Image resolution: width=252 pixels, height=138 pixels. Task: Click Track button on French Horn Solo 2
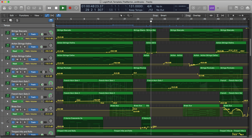pyautogui.click(x=33, y=97)
